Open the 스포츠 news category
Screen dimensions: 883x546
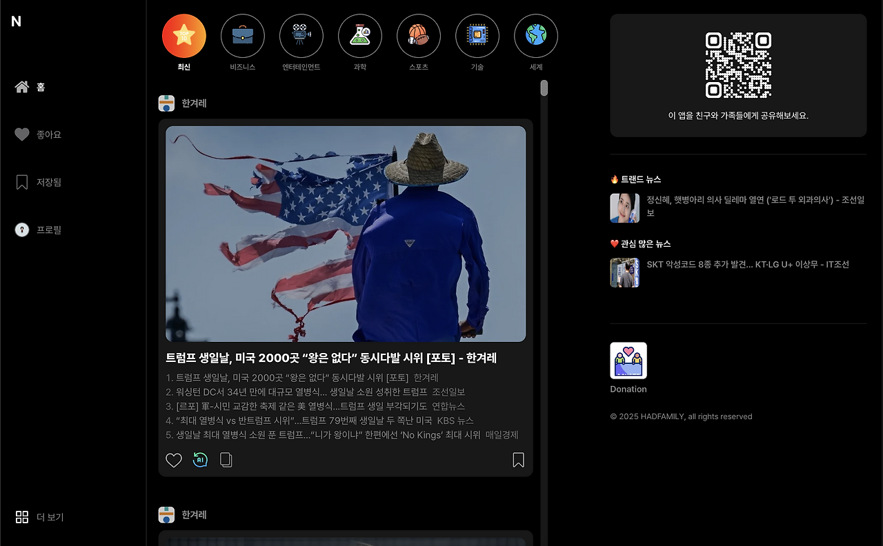[418, 36]
